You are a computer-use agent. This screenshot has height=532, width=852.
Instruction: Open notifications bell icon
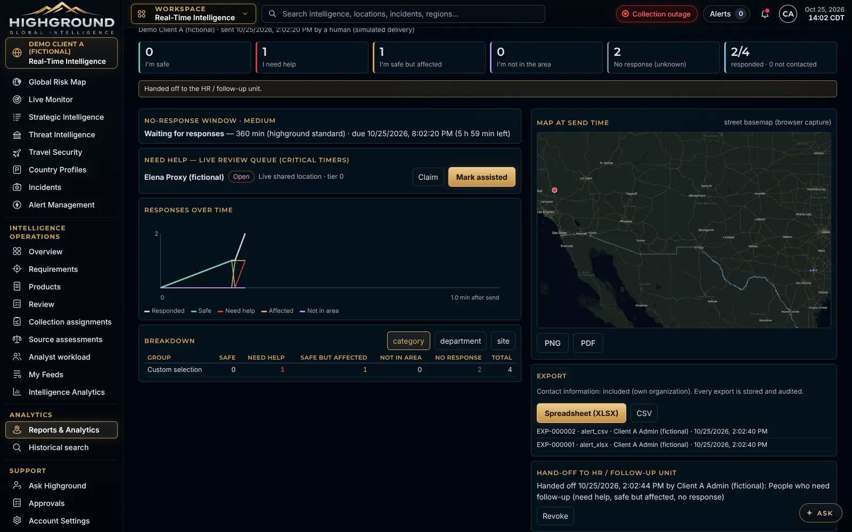click(765, 14)
